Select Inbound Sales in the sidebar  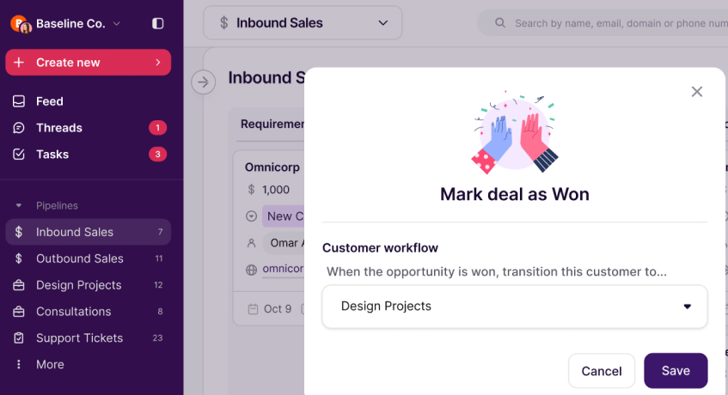tap(75, 232)
